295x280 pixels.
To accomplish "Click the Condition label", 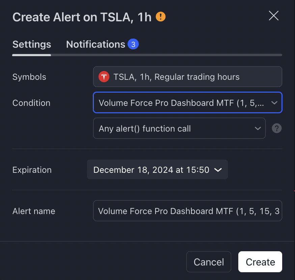I will pos(31,103).
